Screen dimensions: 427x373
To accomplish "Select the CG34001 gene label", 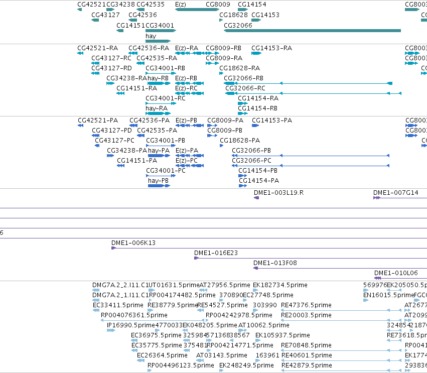I will [160, 25].
